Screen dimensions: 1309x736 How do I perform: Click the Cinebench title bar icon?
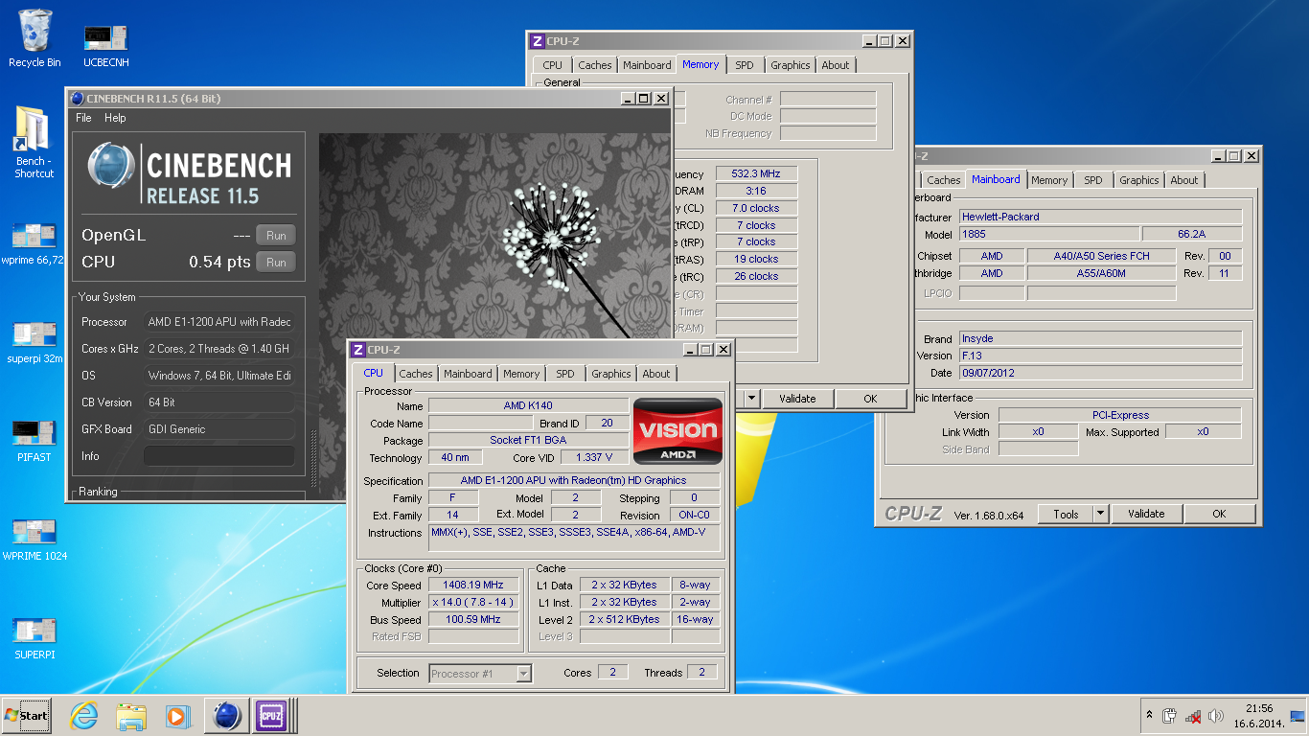[77, 99]
